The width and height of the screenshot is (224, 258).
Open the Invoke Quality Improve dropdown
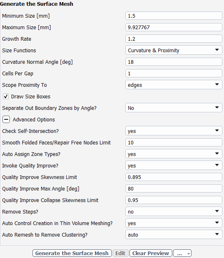coord(174,165)
